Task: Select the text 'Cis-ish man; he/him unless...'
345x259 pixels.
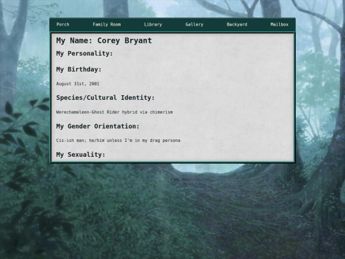Action: 118,141
